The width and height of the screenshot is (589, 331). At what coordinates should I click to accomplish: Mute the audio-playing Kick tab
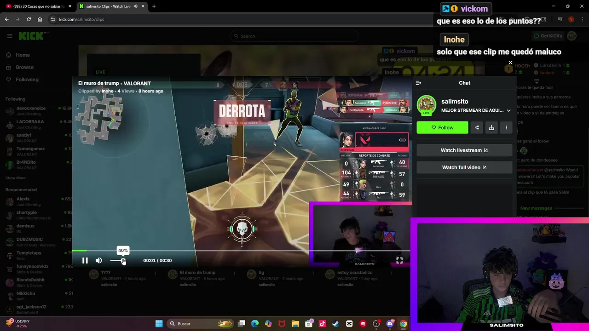point(135,6)
